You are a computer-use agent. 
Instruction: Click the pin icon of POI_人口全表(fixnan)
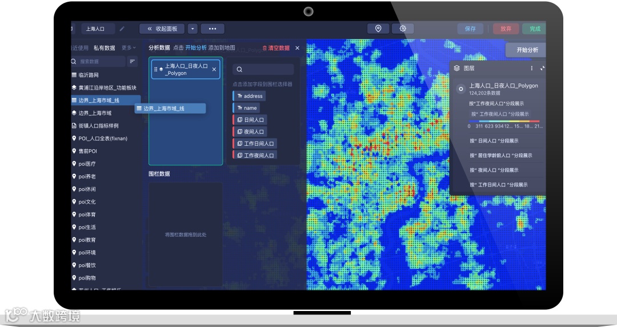coord(74,138)
